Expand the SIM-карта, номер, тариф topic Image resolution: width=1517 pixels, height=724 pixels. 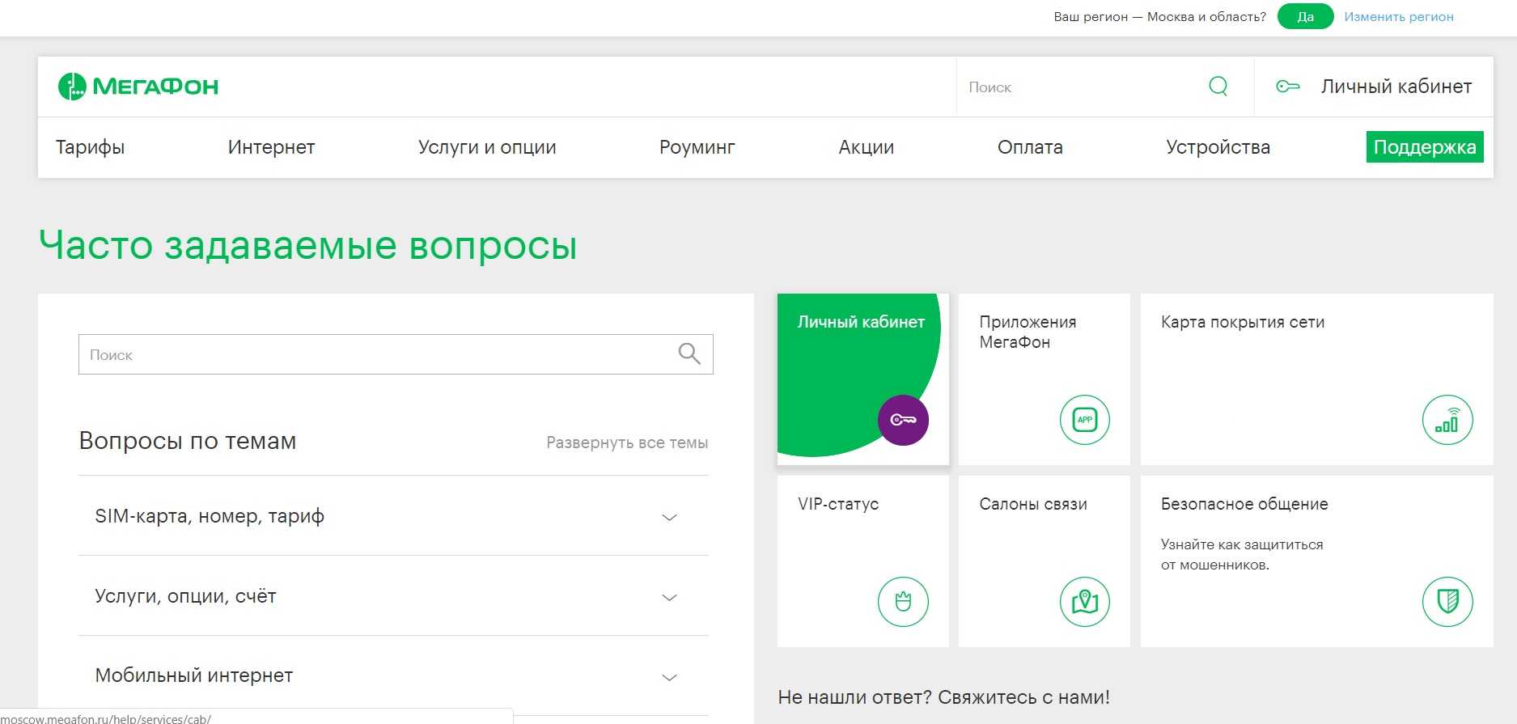click(669, 518)
